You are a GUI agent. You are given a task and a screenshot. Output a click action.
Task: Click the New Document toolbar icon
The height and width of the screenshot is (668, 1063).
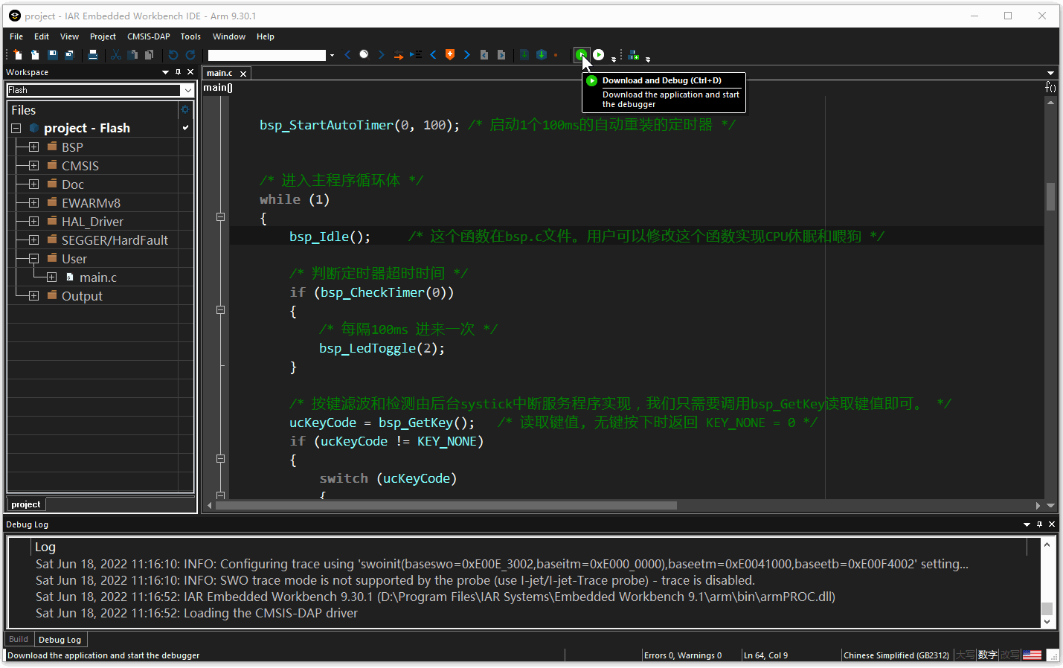(18, 54)
